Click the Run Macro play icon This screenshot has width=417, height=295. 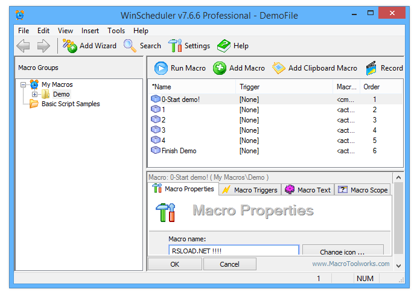click(x=161, y=68)
